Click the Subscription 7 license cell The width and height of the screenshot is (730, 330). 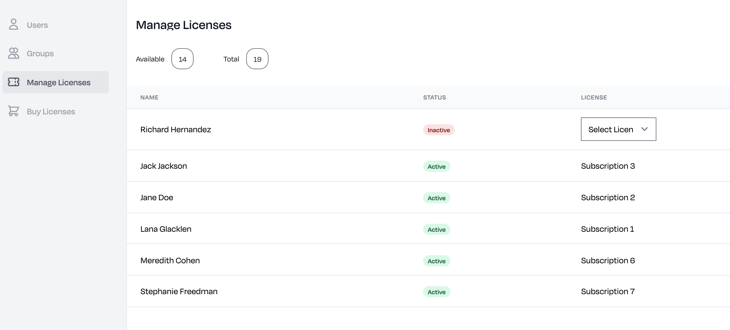[608, 291]
